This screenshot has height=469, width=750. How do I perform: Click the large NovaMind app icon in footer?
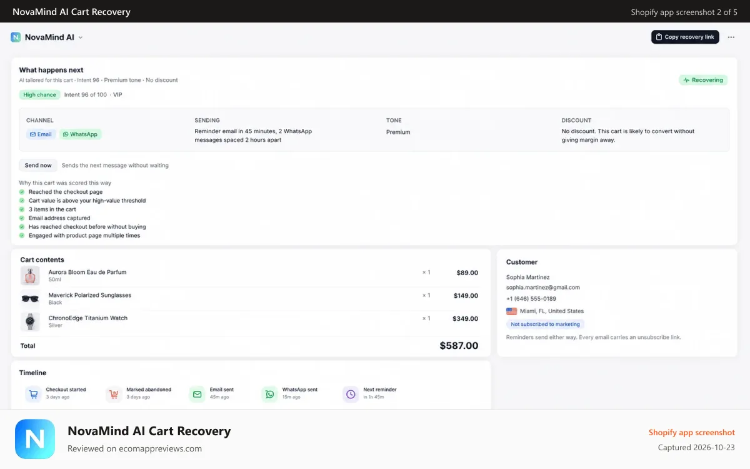coord(35,439)
